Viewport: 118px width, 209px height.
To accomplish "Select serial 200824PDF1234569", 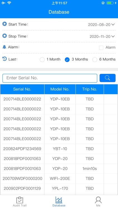I will pos(22,149).
